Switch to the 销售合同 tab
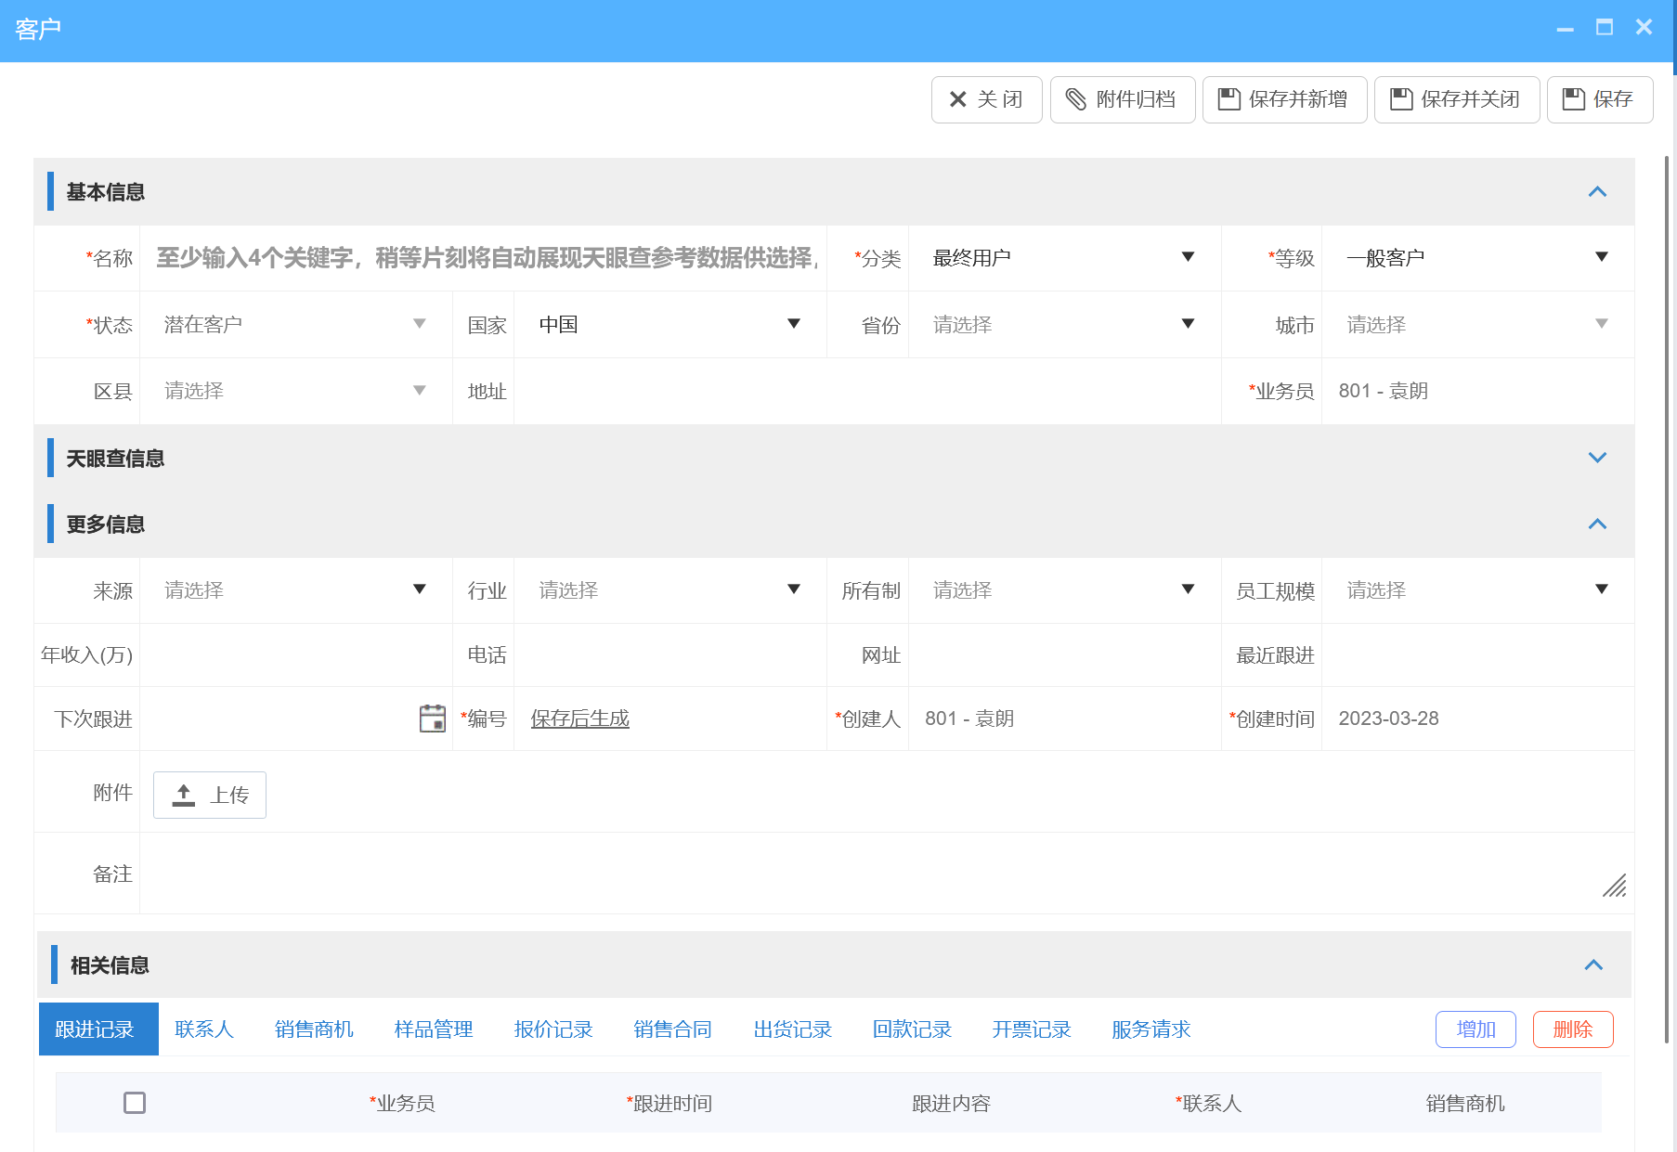Image resolution: width=1677 pixels, height=1152 pixels. 671,1029
